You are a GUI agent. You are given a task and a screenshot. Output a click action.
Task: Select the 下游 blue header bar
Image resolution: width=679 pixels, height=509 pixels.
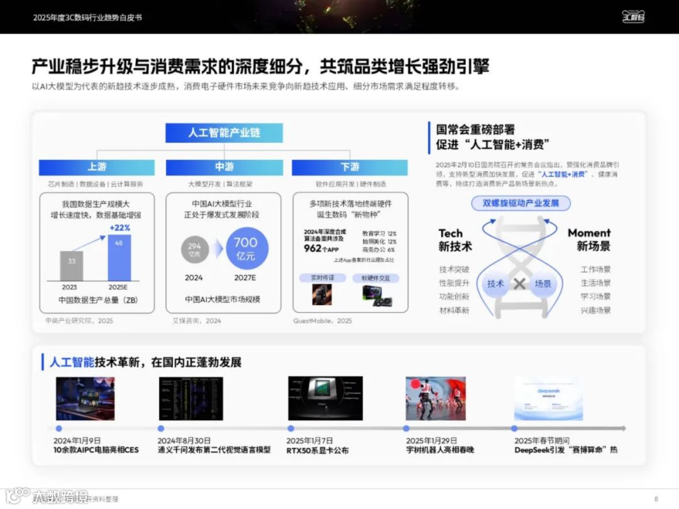point(350,167)
